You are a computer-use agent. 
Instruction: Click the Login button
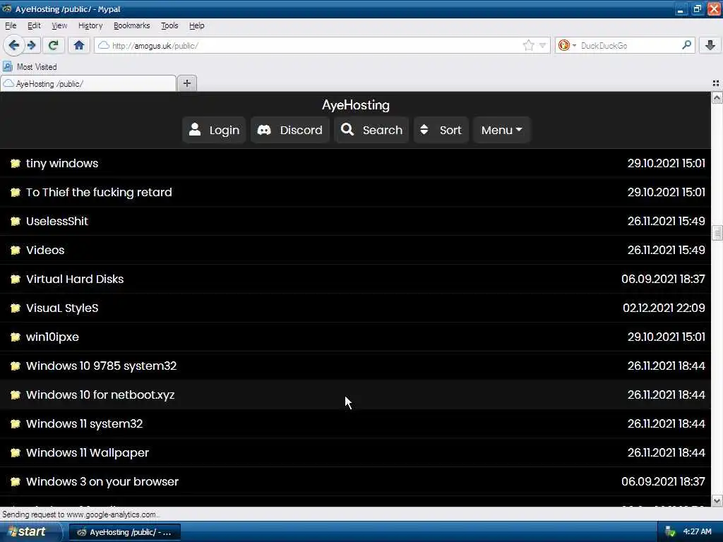pos(214,130)
